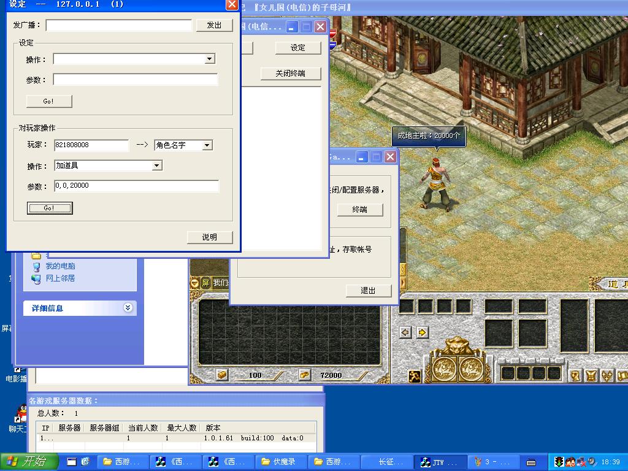Click the 开始 Start button
Screen dimensions: 628x471
tap(29, 462)
